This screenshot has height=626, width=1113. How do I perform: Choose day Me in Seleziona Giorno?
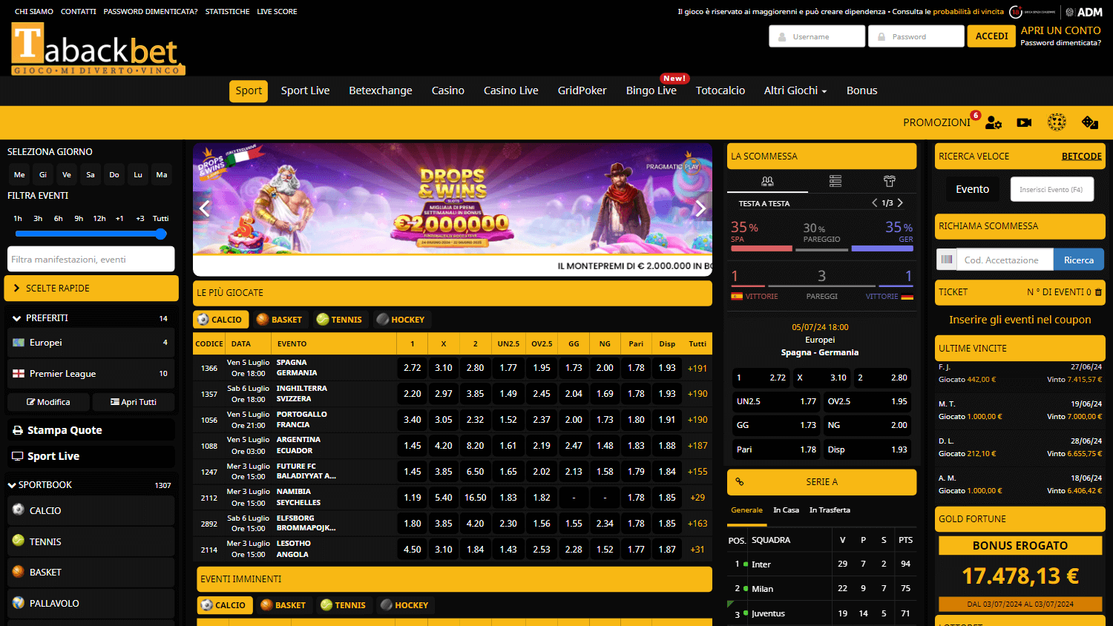(19, 175)
